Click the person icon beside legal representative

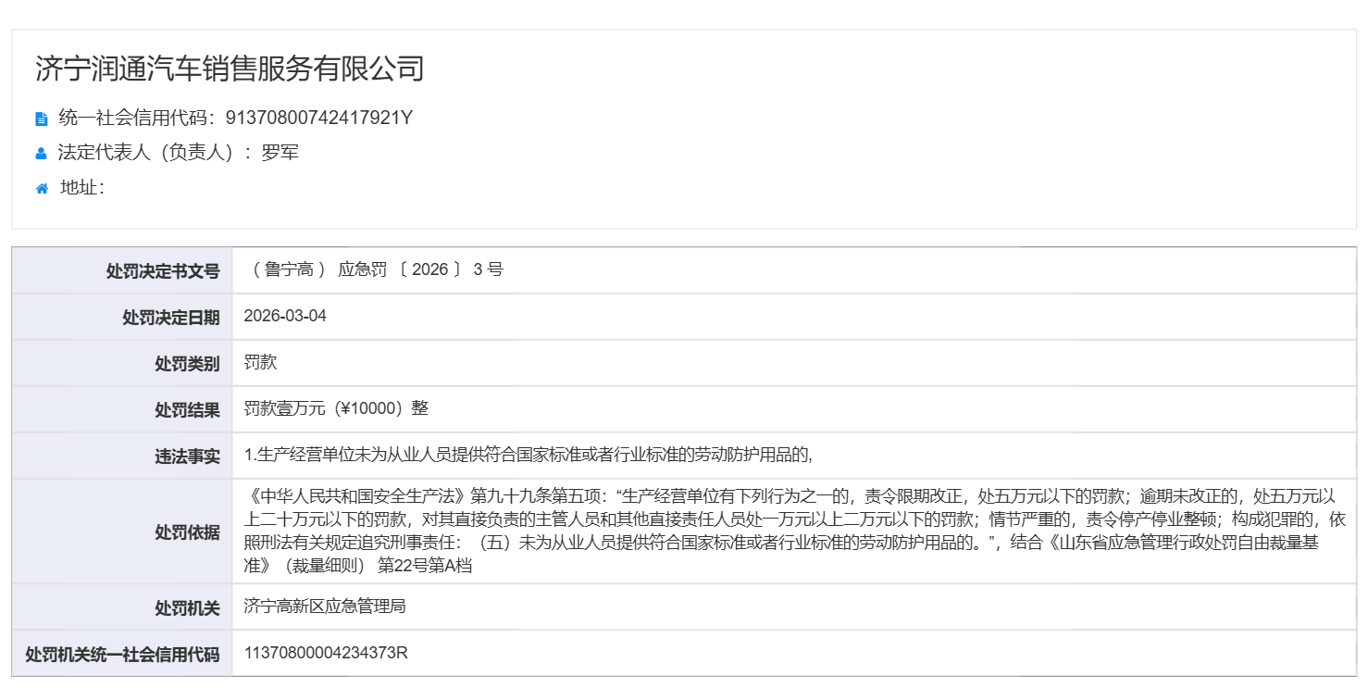[x=41, y=154]
